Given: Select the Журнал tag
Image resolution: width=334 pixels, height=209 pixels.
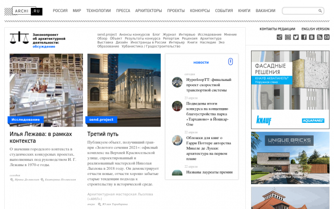Looking at the screenshot, I should [169, 34].
